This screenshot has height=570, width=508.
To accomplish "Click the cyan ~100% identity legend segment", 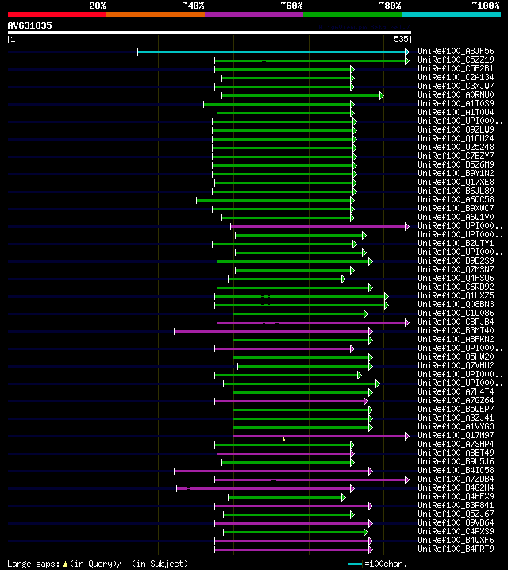I will (452, 14).
